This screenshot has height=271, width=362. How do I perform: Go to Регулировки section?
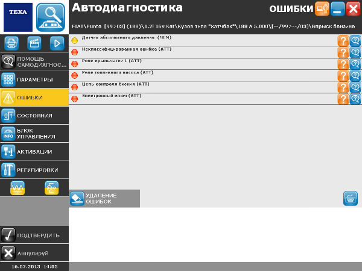tap(34, 170)
